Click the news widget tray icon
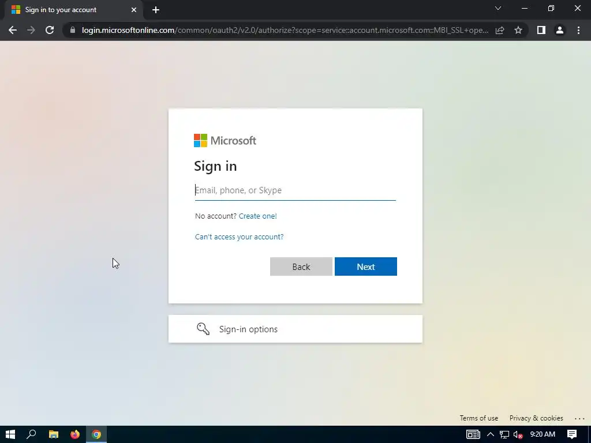 click(473, 434)
